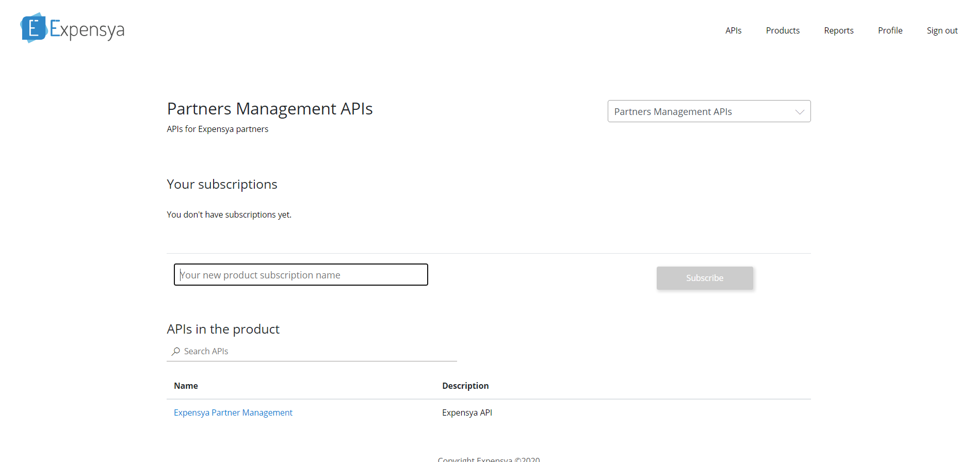The width and height of the screenshot is (974, 462).
Task: Click the Name column header
Action: point(186,386)
